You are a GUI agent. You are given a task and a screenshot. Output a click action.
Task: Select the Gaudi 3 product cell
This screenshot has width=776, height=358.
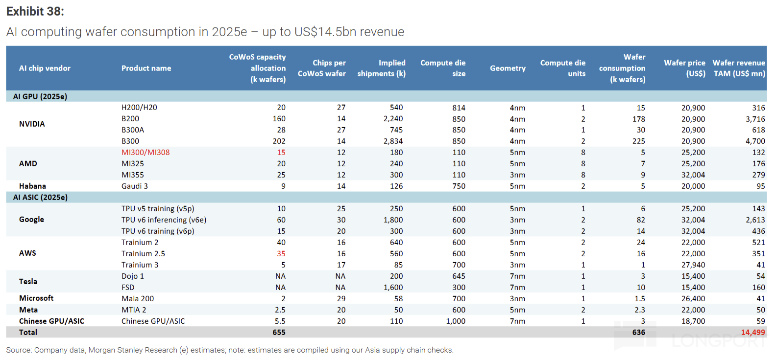click(135, 186)
